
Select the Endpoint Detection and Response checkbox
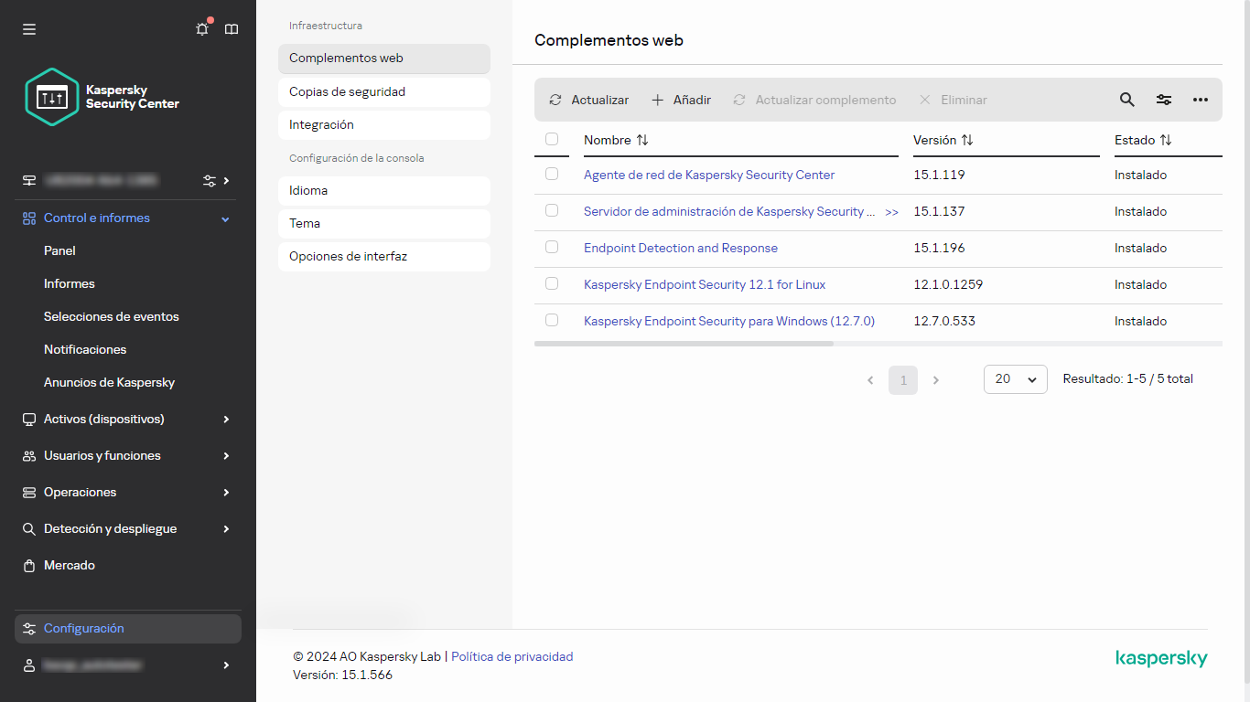tap(552, 247)
